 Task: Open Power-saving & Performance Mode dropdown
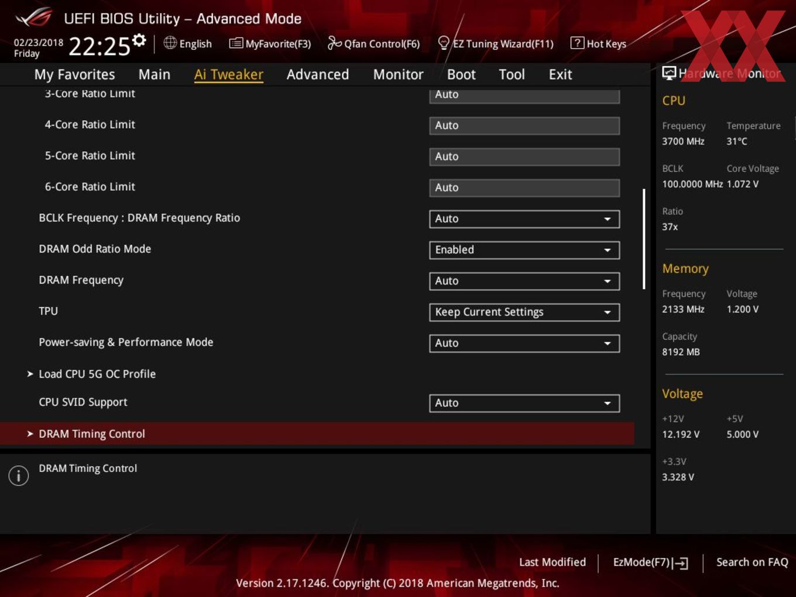coord(524,343)
